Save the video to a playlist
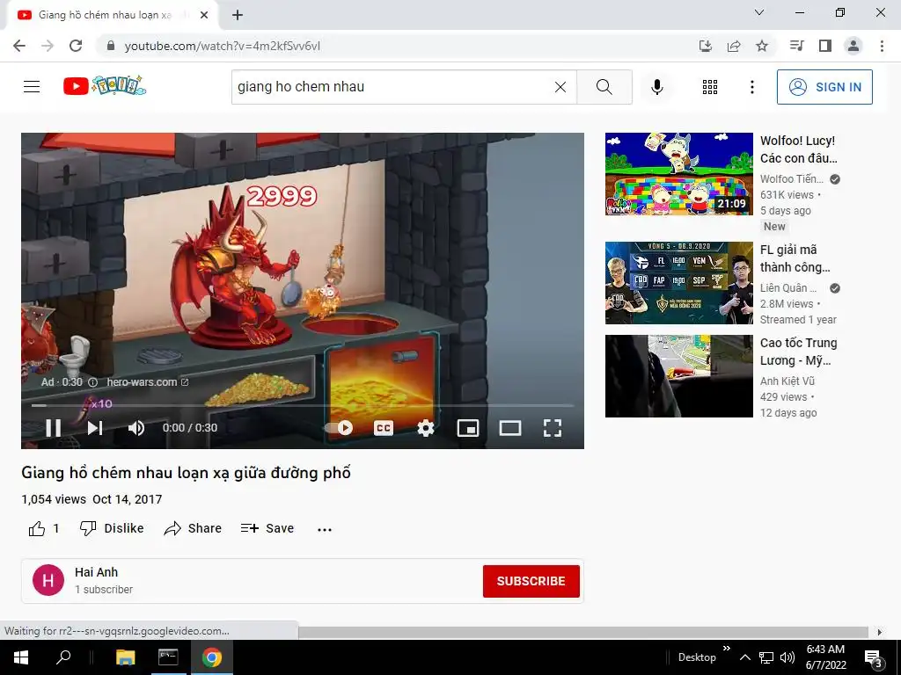 [x=267, y=528]
